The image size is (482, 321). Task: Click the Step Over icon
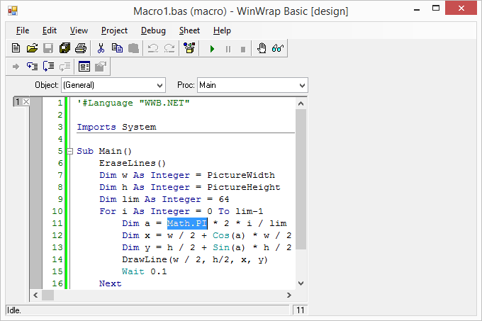[48, 67]
